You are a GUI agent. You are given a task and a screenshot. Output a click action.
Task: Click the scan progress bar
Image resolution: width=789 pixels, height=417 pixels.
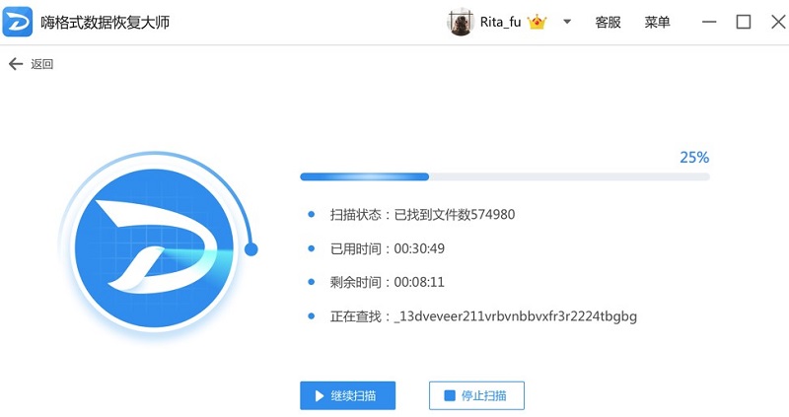pos(505,176)
